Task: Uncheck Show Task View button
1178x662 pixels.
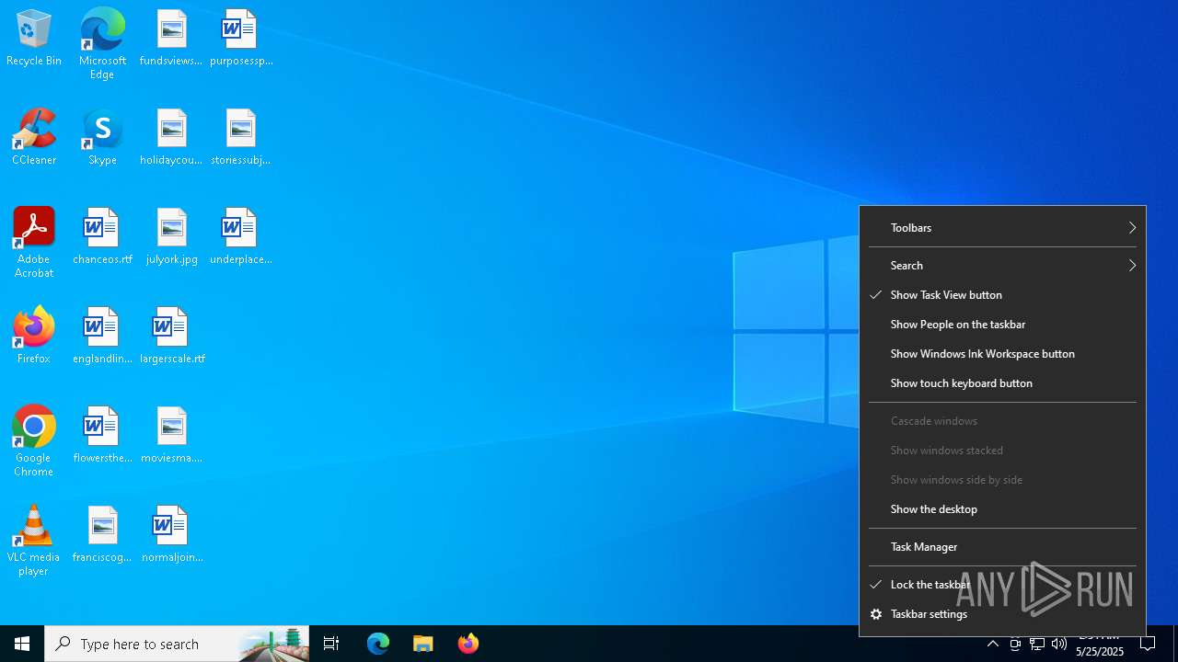Action: [1002, 295]
